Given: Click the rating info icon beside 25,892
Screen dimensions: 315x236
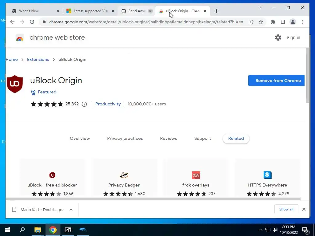Looking at the screenshot, I should tap(84, 104).
